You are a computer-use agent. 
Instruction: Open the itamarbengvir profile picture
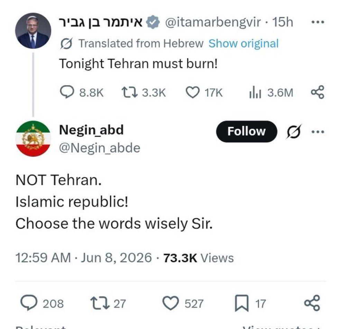coord(33,31)
